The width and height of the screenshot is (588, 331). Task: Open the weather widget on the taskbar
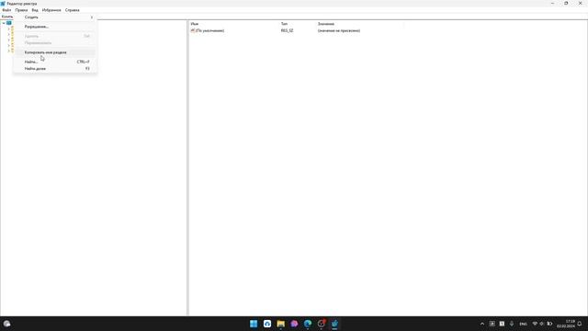[6, 324]
